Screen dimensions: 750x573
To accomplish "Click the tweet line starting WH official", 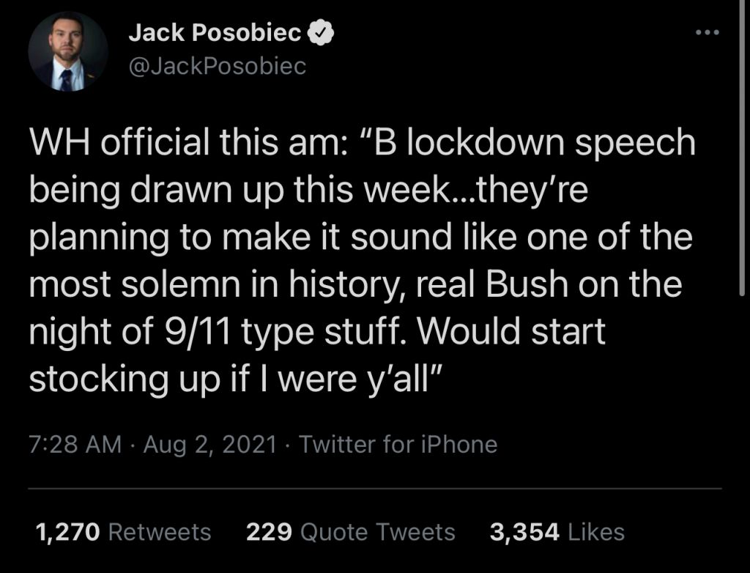I will click(362, 144).
